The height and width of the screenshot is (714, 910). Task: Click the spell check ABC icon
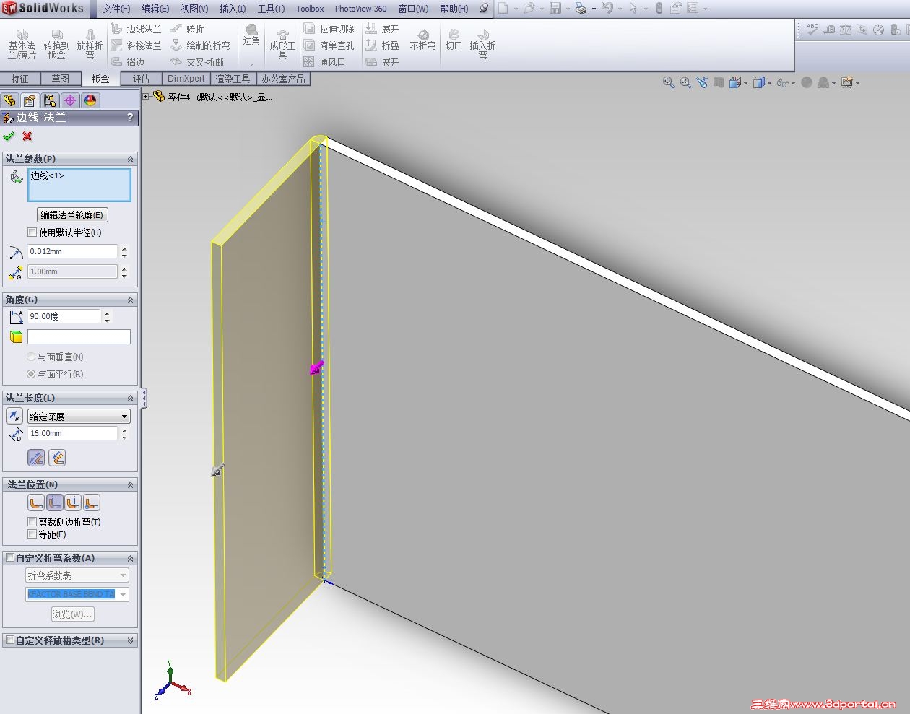(813, 30)
